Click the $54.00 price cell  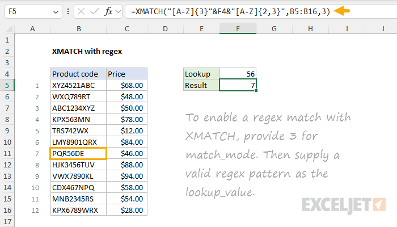[126, 199]
